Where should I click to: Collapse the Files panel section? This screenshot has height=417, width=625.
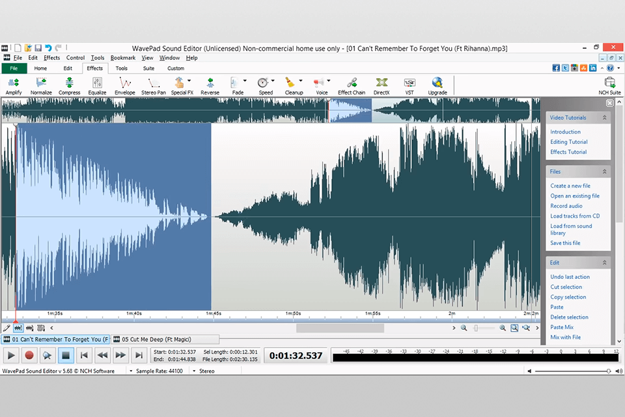[604, 171]
